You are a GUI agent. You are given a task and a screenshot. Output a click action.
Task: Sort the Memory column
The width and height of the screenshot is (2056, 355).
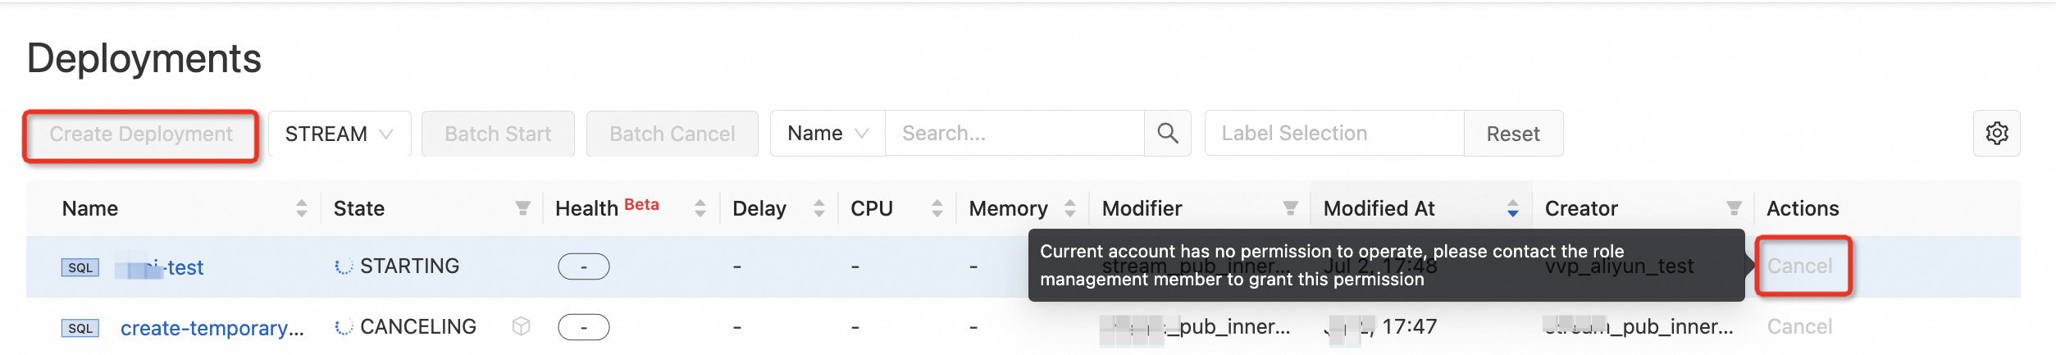(x=1069, y=209)
